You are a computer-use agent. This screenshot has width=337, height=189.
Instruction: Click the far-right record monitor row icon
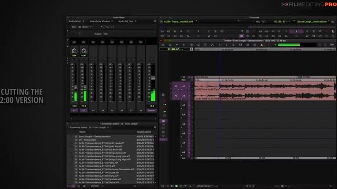click(333, 31)
